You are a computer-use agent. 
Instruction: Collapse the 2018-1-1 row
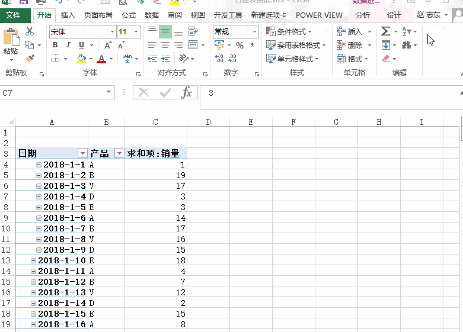coord(39,165)
